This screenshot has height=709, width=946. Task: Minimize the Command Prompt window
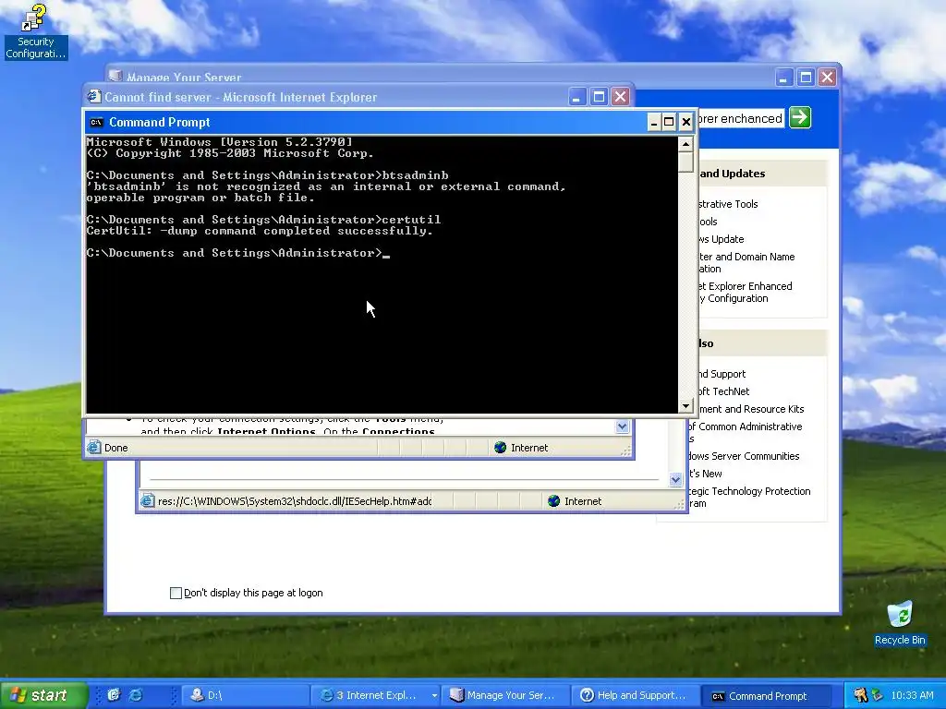coord(653,123)
